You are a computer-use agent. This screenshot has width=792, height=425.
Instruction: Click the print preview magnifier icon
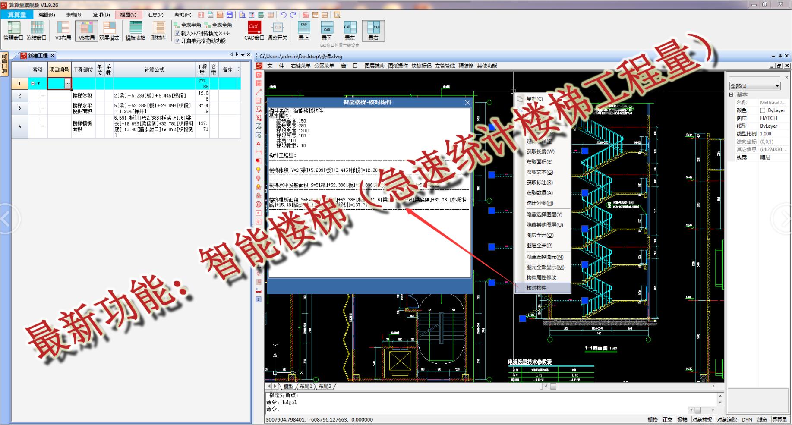pos(338,15)
